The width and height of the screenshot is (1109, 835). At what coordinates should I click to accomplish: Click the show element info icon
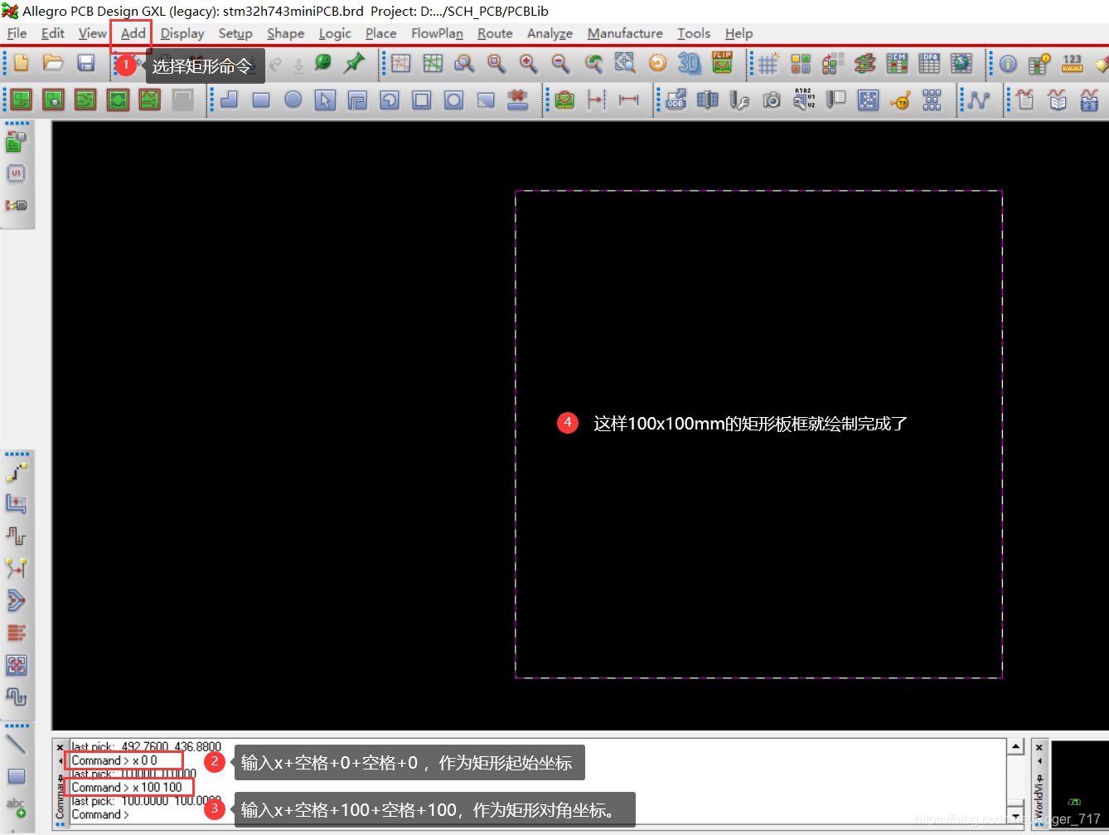click(x=1008, y=63)
